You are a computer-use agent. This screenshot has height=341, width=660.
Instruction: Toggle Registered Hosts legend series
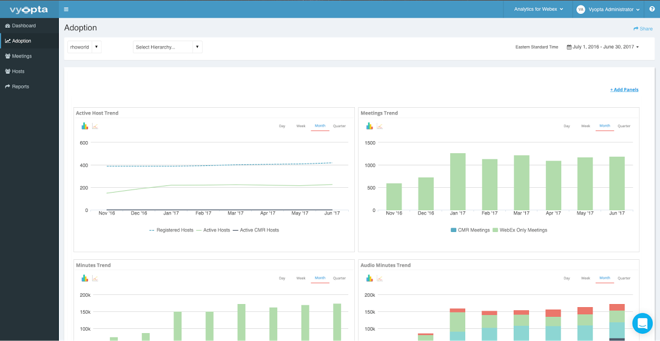[171, 230]
